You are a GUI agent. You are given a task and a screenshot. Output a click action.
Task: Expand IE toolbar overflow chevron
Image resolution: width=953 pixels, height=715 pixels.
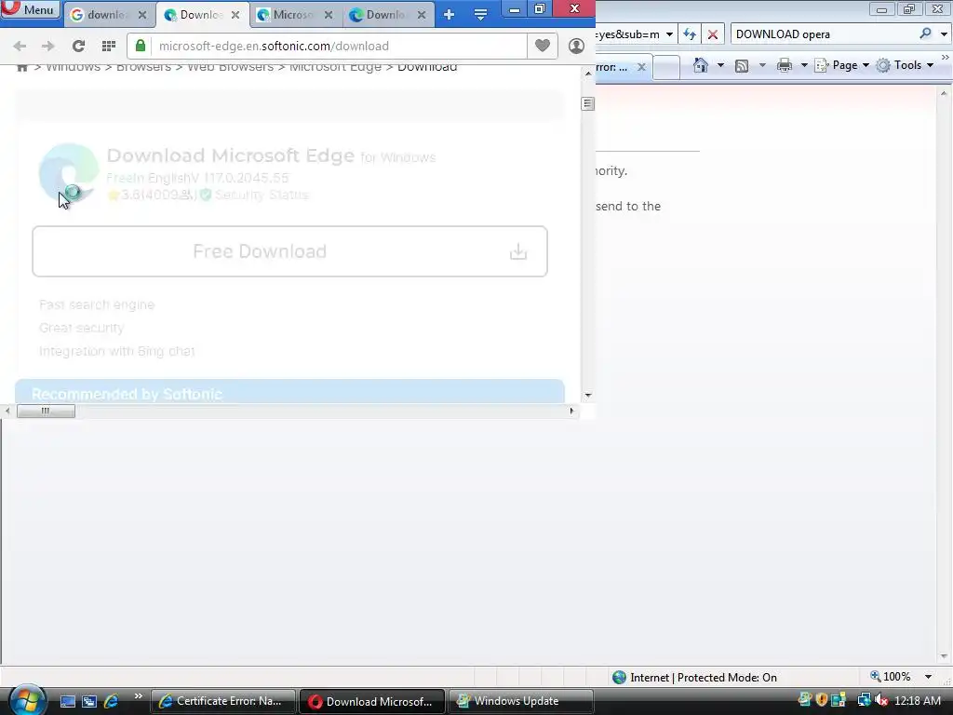(946, 57)
